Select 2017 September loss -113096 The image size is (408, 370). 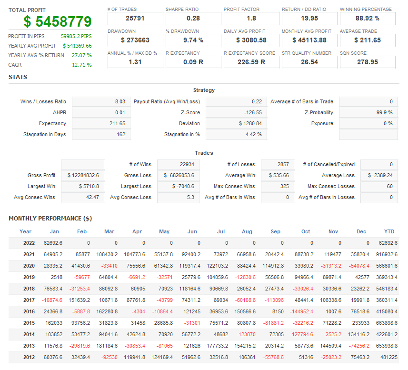[274, 300]
